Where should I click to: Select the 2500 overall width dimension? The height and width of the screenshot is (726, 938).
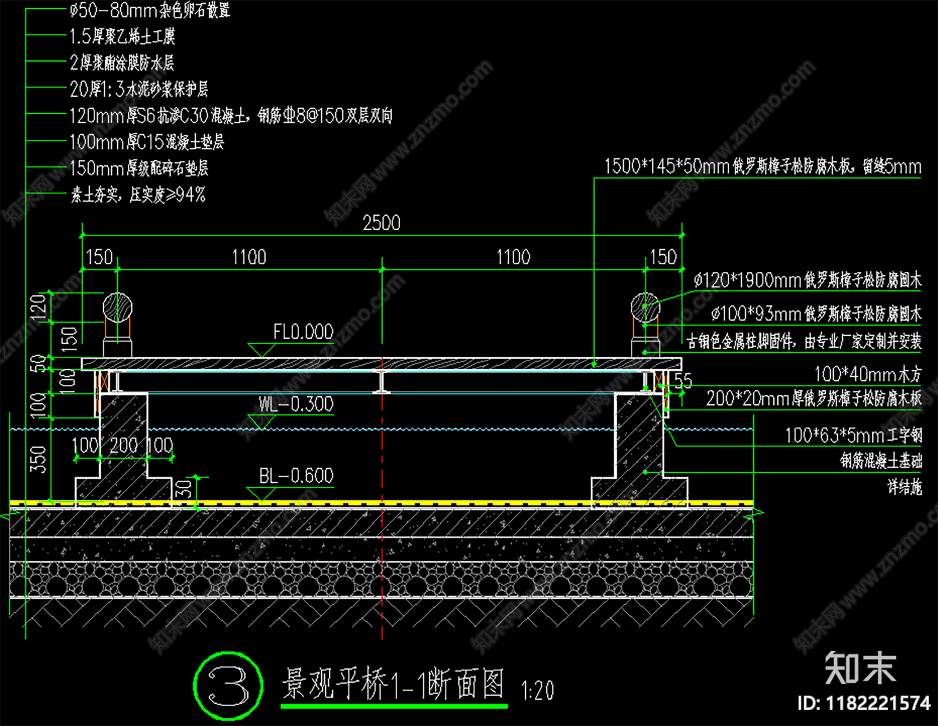(381, 223)
